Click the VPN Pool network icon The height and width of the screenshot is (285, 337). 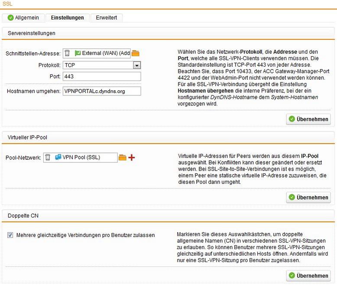point(58,157)
